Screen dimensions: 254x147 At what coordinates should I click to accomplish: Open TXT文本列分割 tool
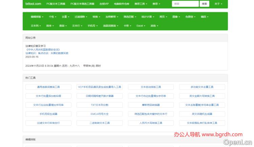click(100, 105)
